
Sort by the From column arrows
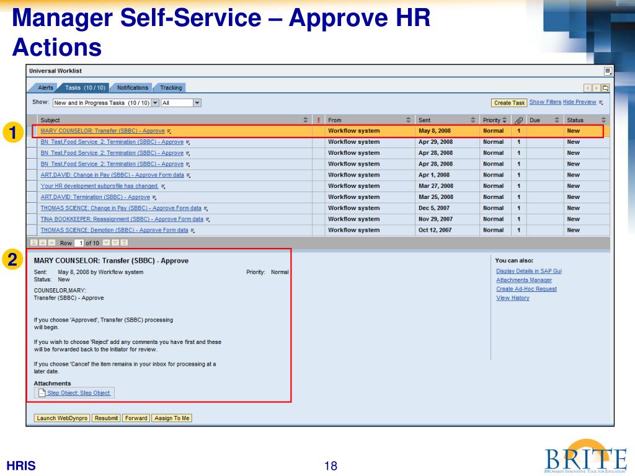(x=408, y=120)
